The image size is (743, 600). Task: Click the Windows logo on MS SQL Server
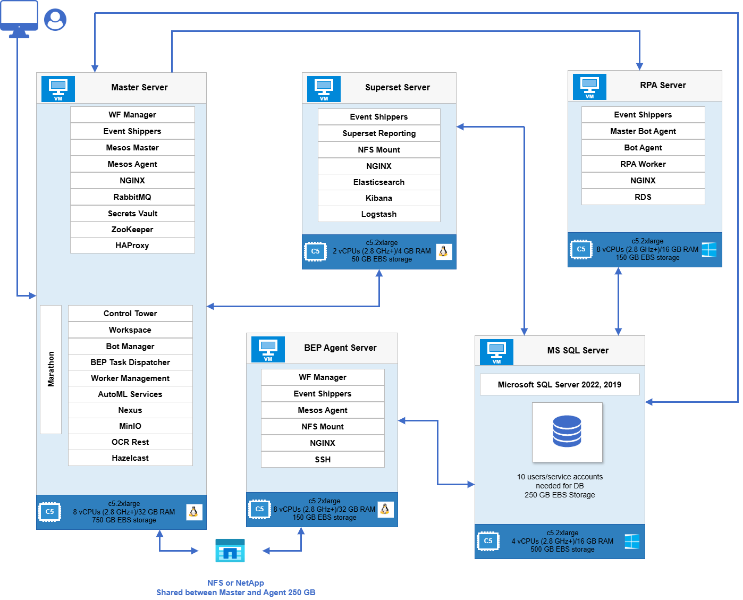pyautogui.click(x=632, y=541)
